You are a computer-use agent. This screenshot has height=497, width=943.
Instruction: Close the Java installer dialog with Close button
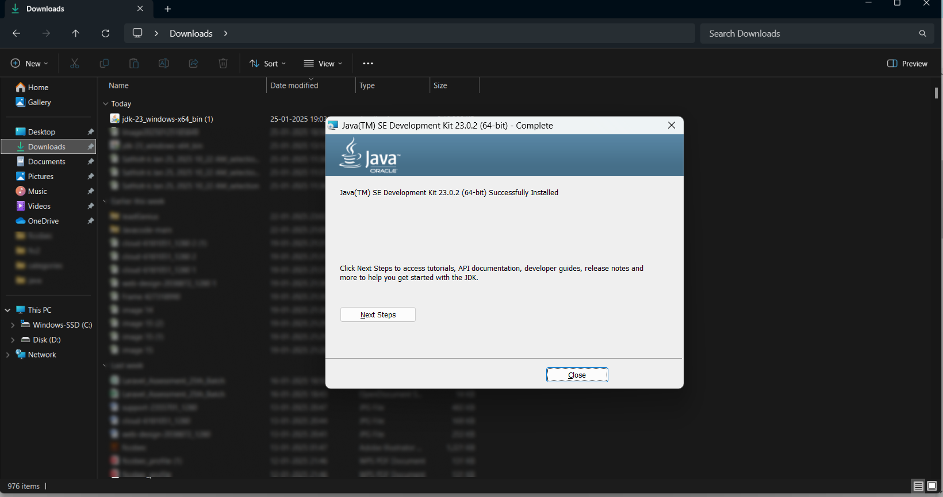point(577,375)
